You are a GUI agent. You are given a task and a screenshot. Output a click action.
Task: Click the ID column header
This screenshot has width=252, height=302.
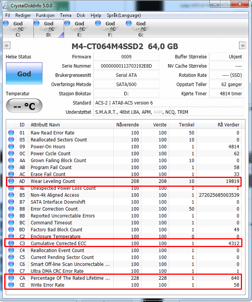point(22,125)
